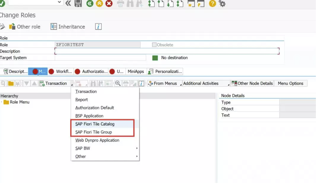Click the green No destination status square

click(155, 58)
